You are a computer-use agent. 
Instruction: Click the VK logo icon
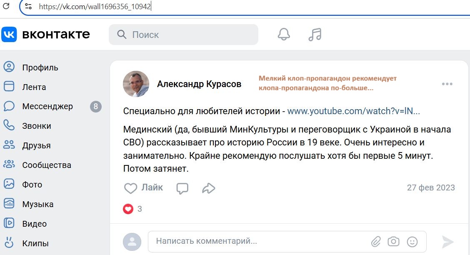tap(9, 34)
